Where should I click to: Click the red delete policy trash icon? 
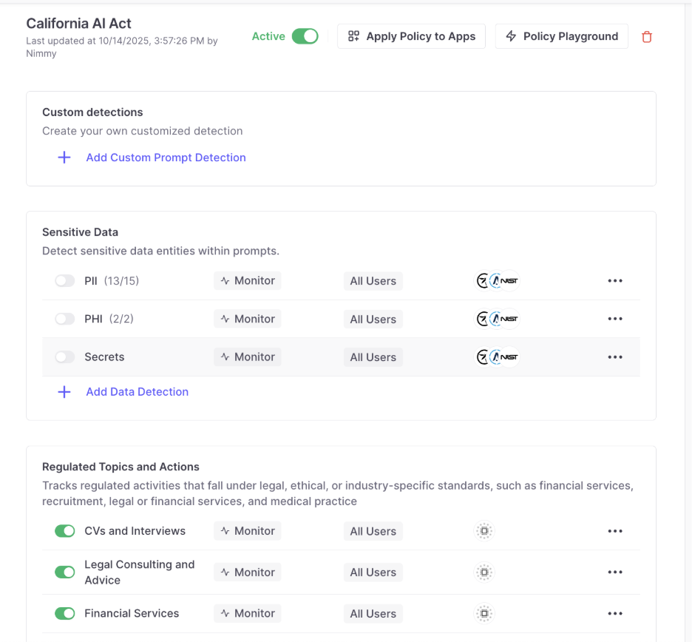click(647, 37)
